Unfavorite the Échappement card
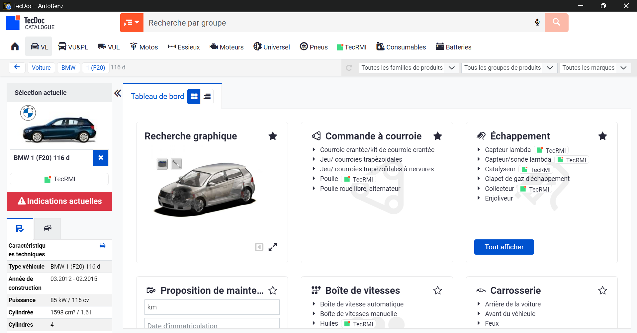Image resolution: width=637 pixels, height=333 pixels. click(x=602, y=136)
